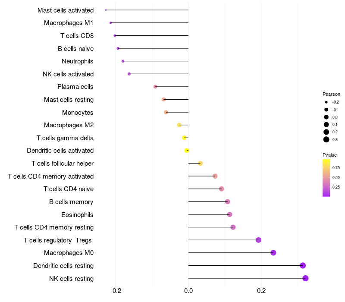Click the 0.0 x-axis tick label
Image resolution: width=345 pixels, height=302 pixels.
click(x=188, y=290)
